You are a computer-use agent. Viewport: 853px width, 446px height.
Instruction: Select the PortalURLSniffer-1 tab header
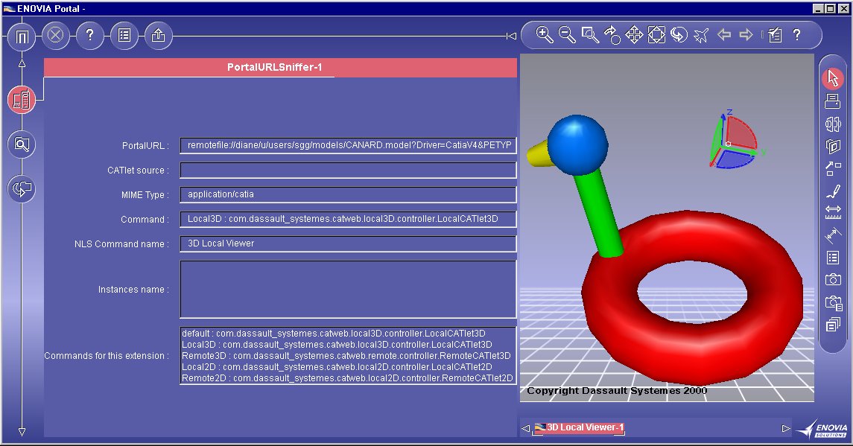point(280,68)
